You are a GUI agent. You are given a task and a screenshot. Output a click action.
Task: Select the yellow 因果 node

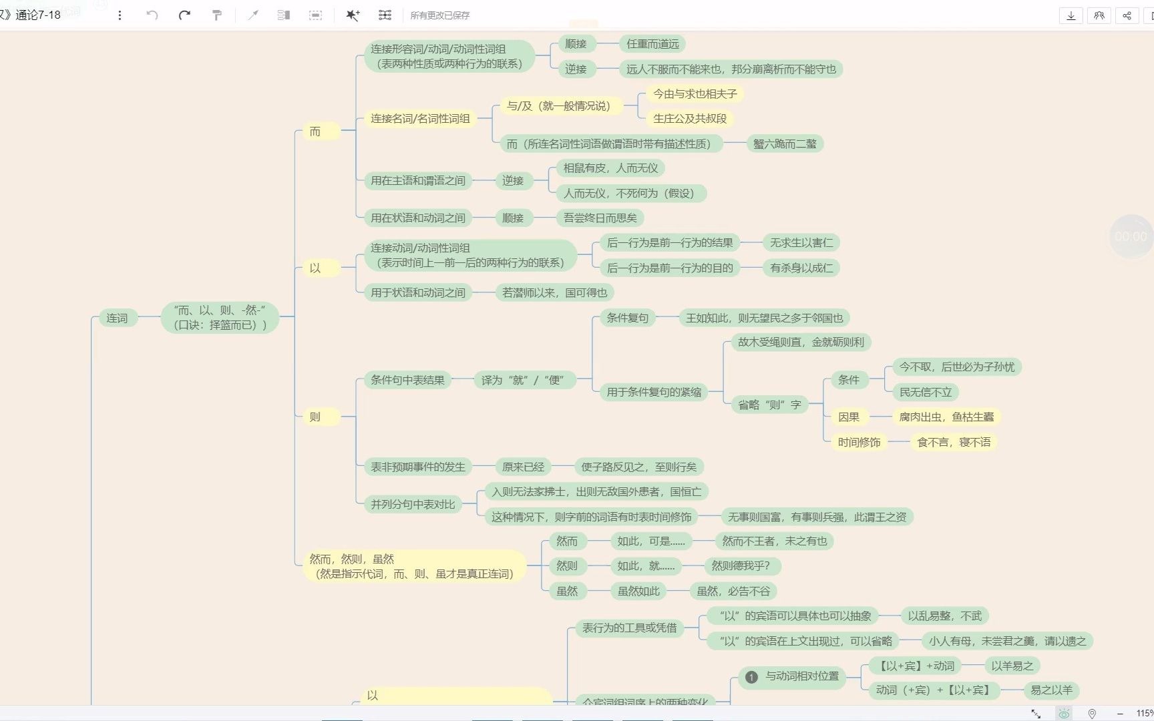[849, 417]
